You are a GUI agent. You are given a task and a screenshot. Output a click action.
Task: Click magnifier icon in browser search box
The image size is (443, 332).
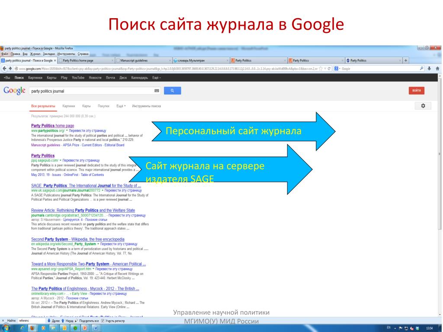[421, 68]
